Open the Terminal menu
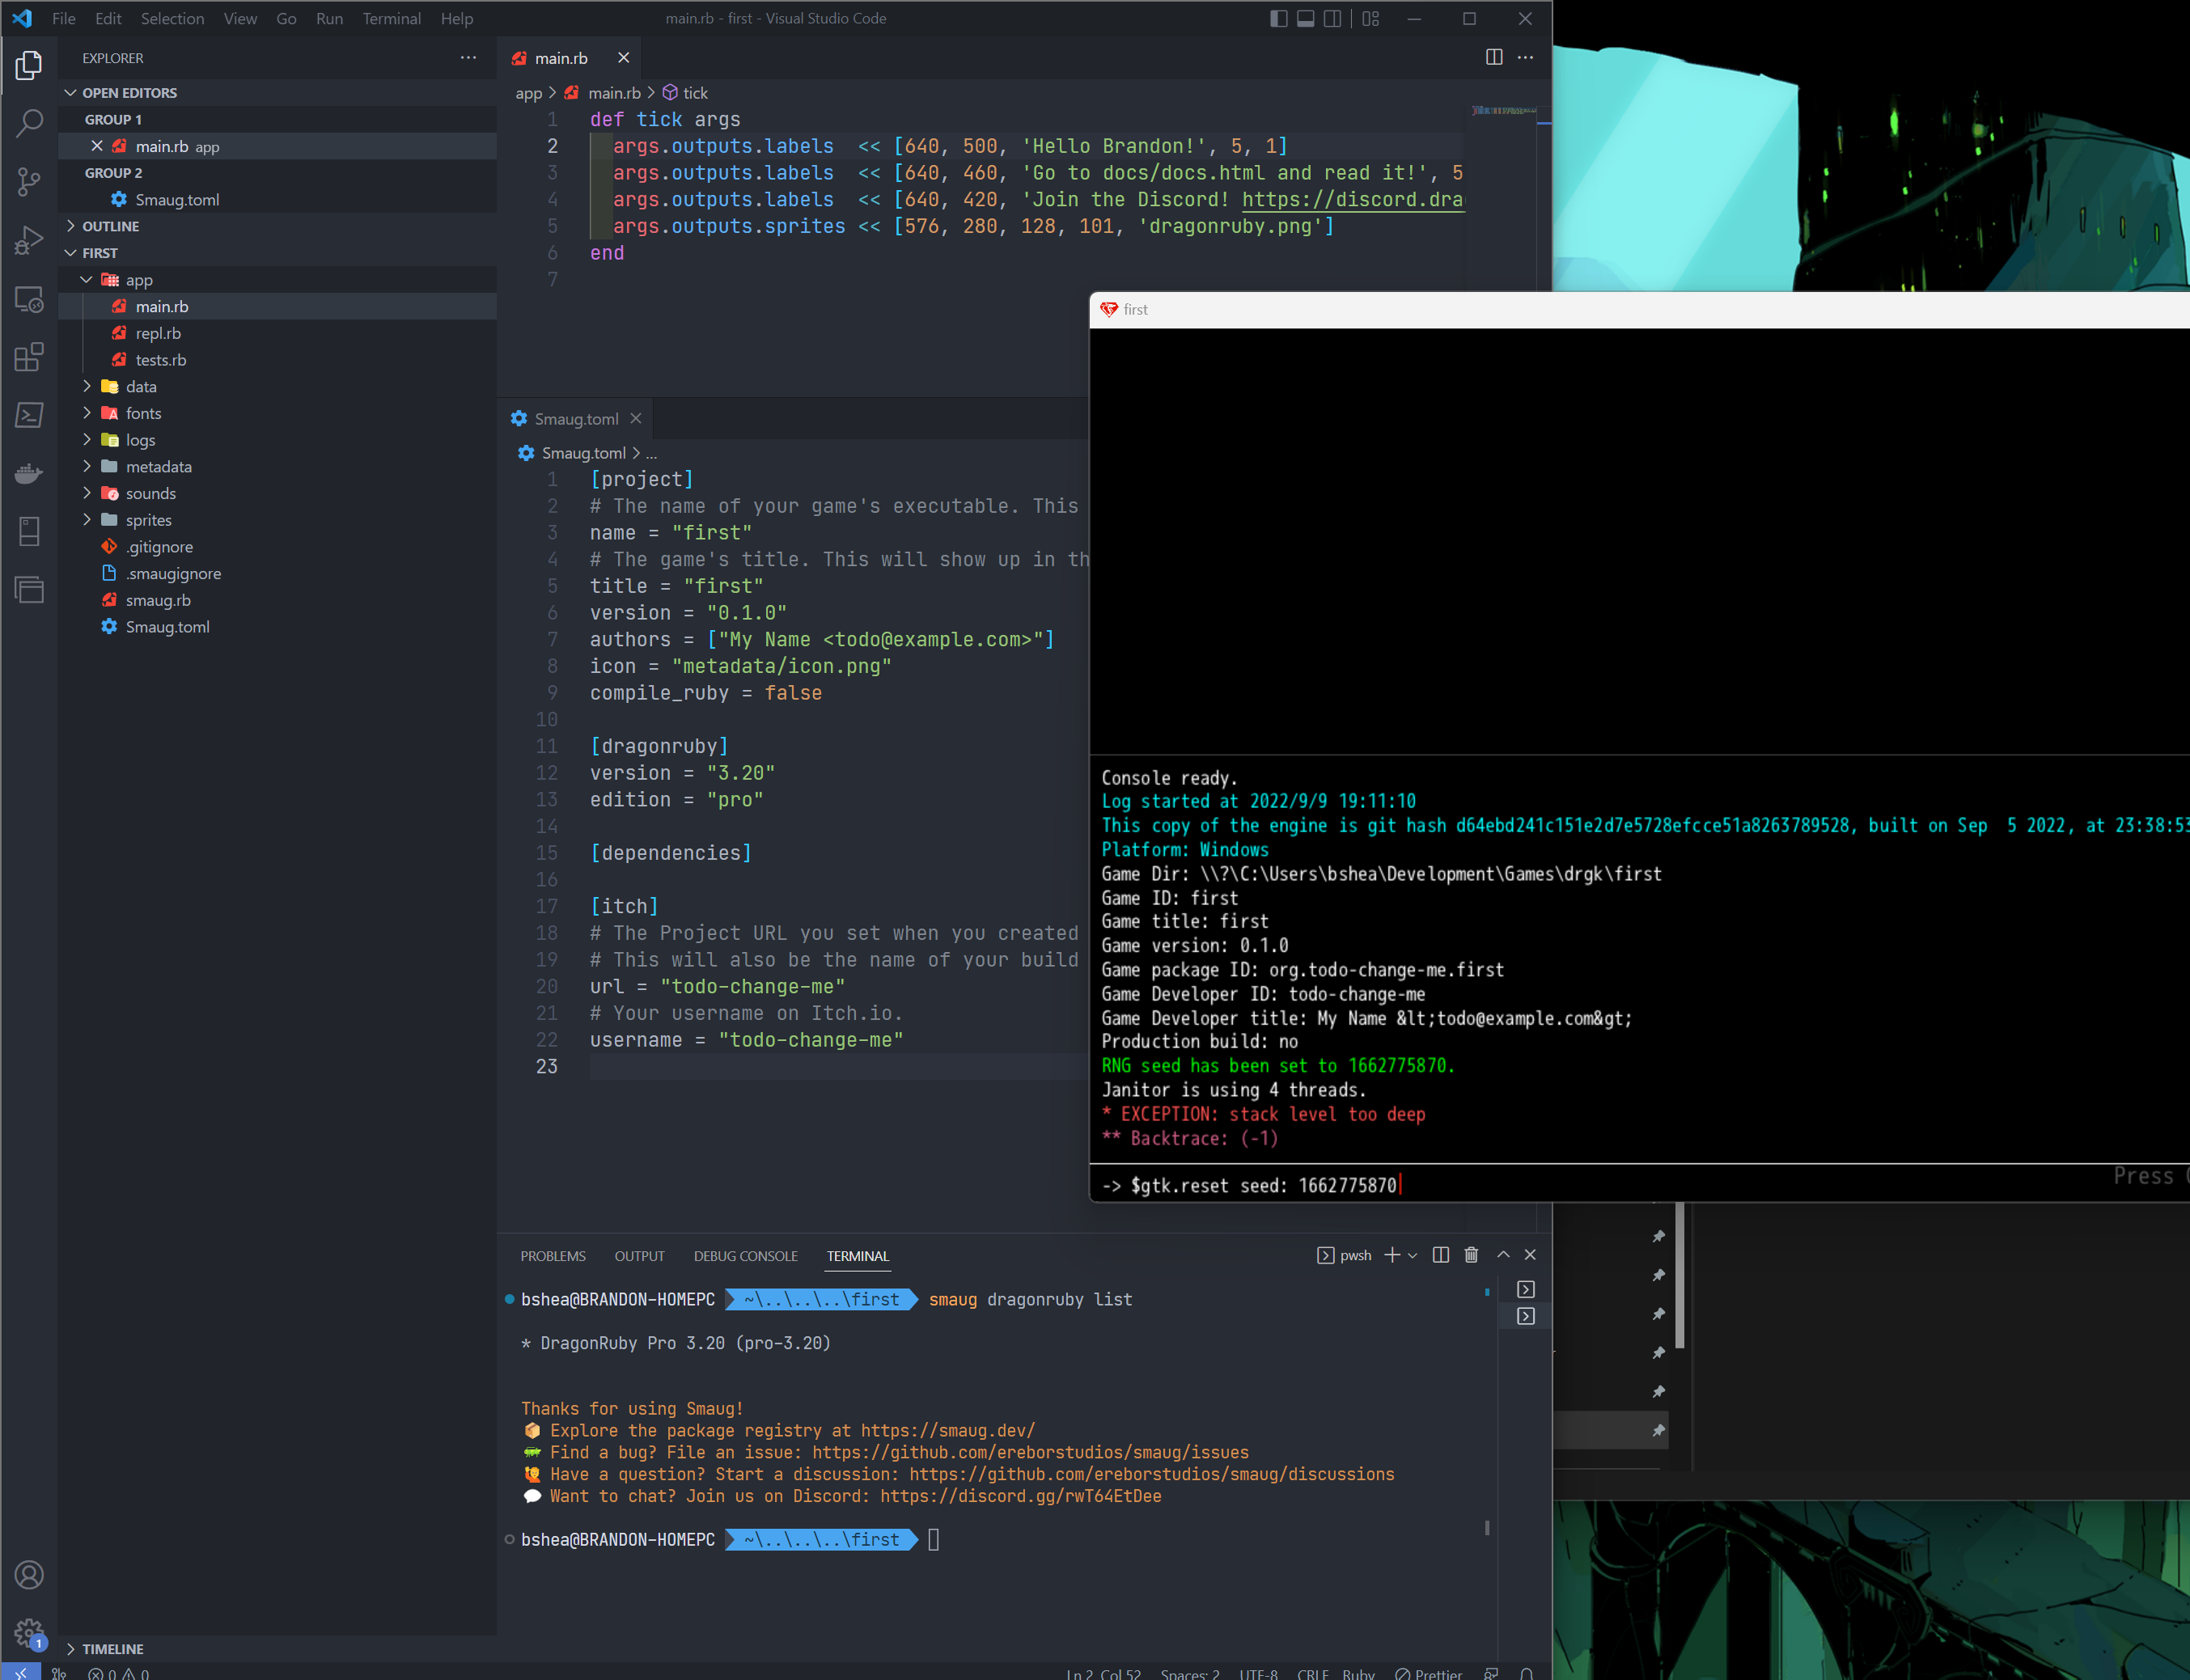Image resolution: width=2190 pixels, height=1680 pixels. (x=391, y=18)
